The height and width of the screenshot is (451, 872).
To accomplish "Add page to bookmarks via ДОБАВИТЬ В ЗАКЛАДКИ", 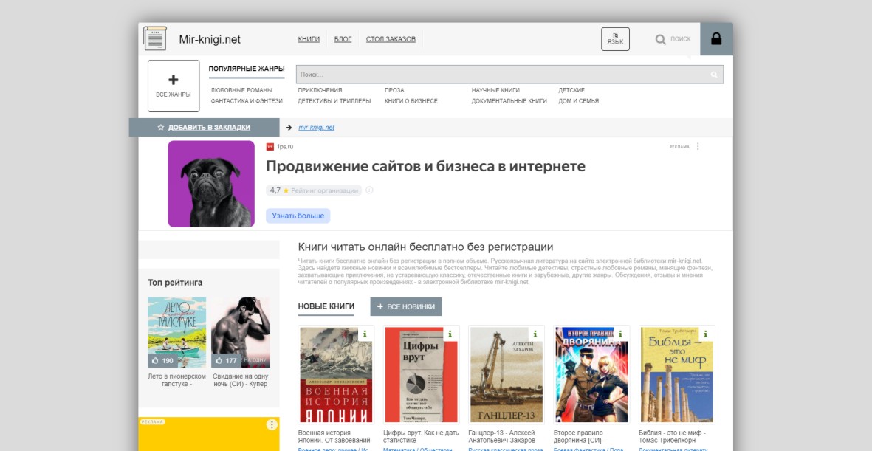I will pos(208,127).
